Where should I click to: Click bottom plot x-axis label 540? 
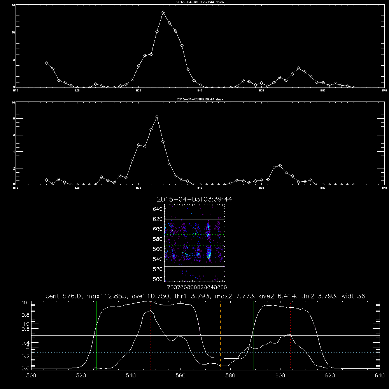131,376
